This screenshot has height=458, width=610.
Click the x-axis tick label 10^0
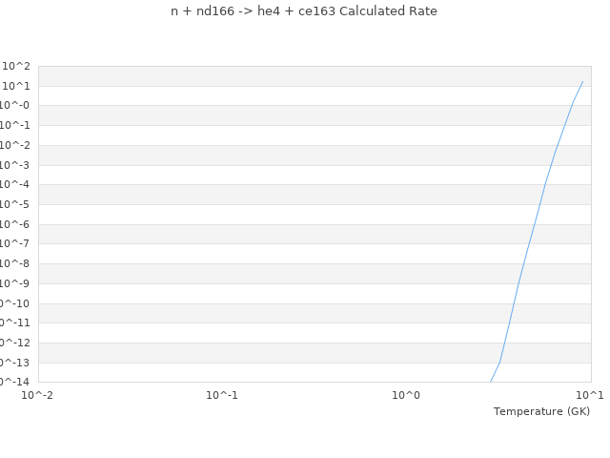406,394
